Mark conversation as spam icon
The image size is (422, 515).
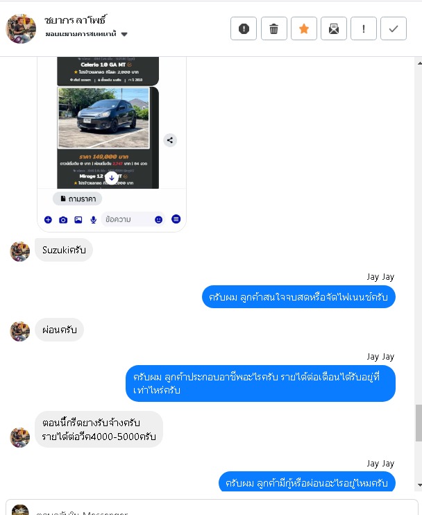[x=244, y=28]
